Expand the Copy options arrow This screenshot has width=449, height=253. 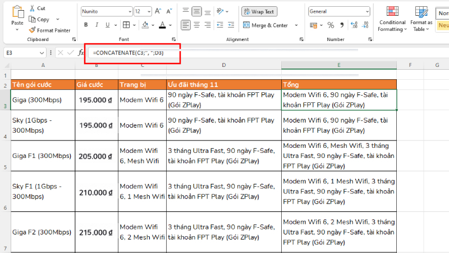(58, 20)
